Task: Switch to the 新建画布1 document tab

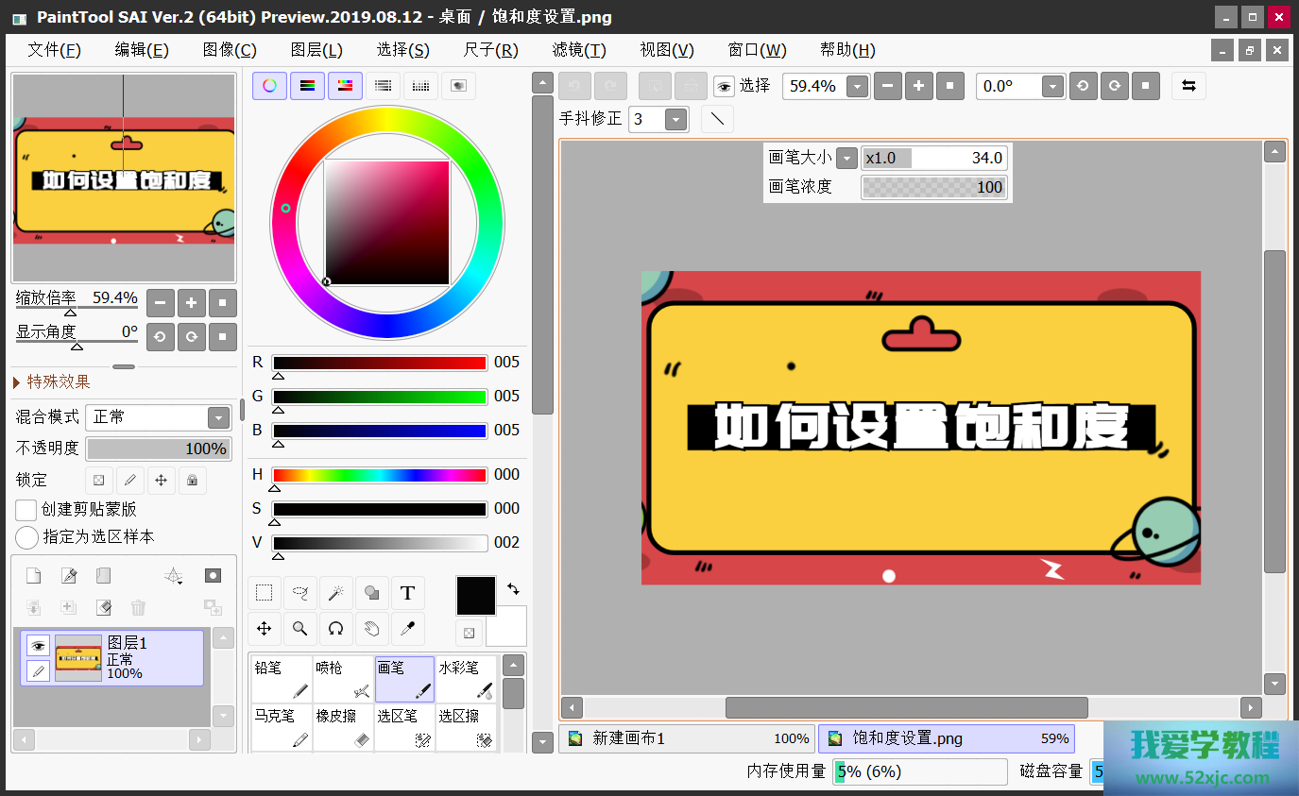Action: [686, 738]
